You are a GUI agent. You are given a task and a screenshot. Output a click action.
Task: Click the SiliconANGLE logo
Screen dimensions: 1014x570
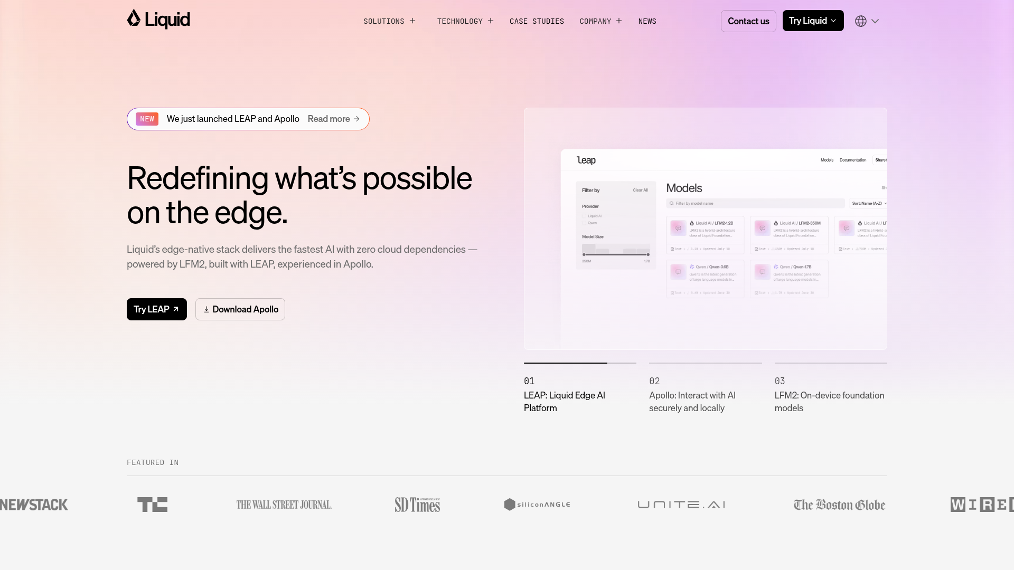[537, 505]
